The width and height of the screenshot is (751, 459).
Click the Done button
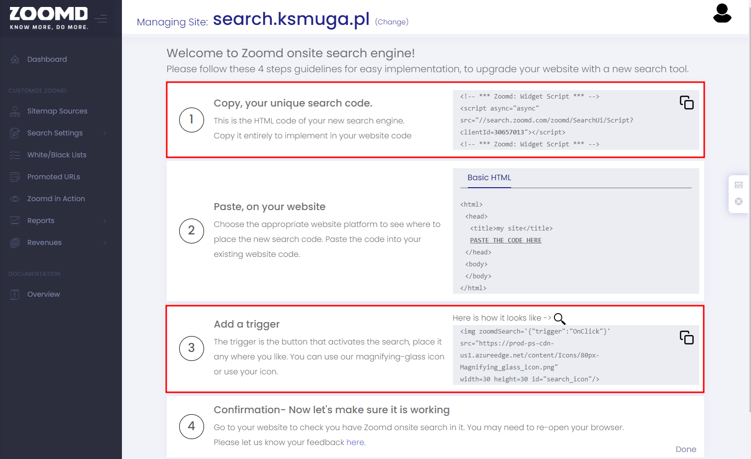click(x=686, y=450)
